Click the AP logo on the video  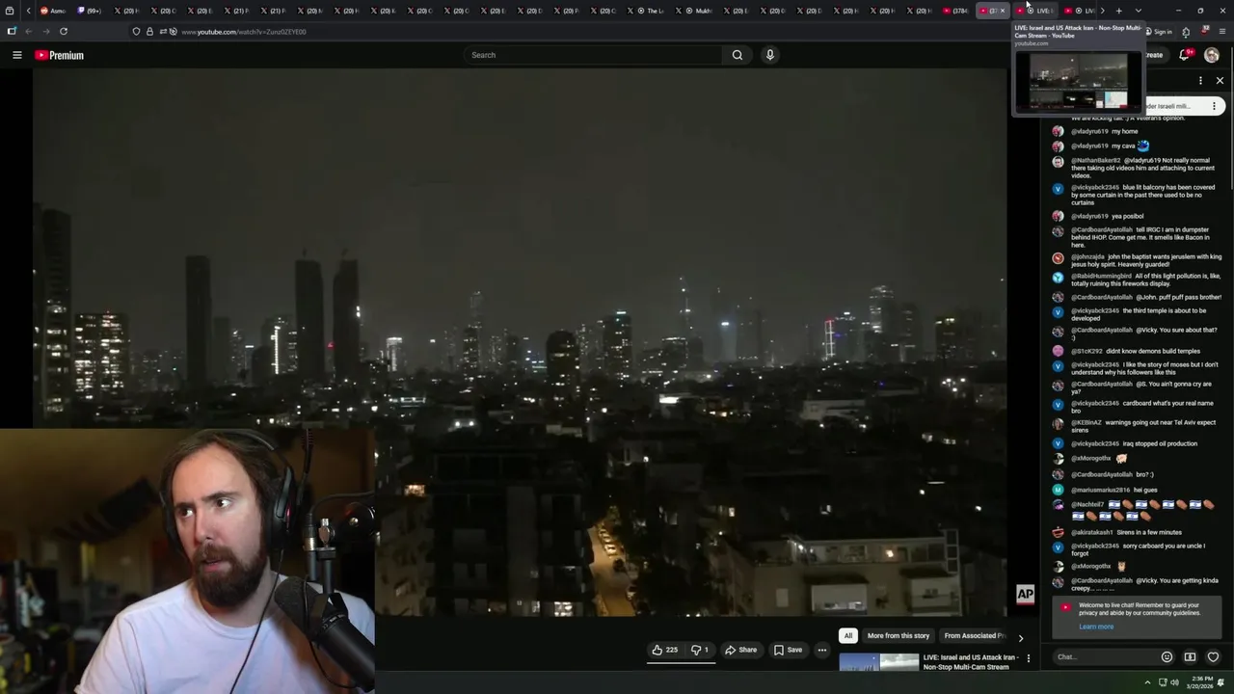click(x=1025, y=595)
